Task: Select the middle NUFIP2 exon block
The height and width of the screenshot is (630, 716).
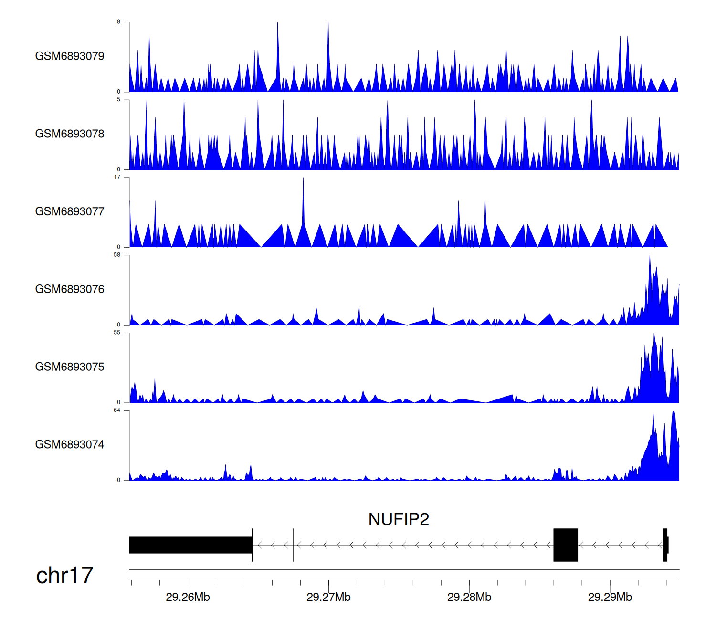Action: pyautogui.click(x=566, y=545)
